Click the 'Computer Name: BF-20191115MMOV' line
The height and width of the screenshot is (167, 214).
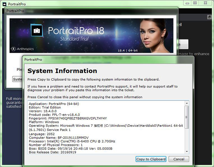(59, 137)
